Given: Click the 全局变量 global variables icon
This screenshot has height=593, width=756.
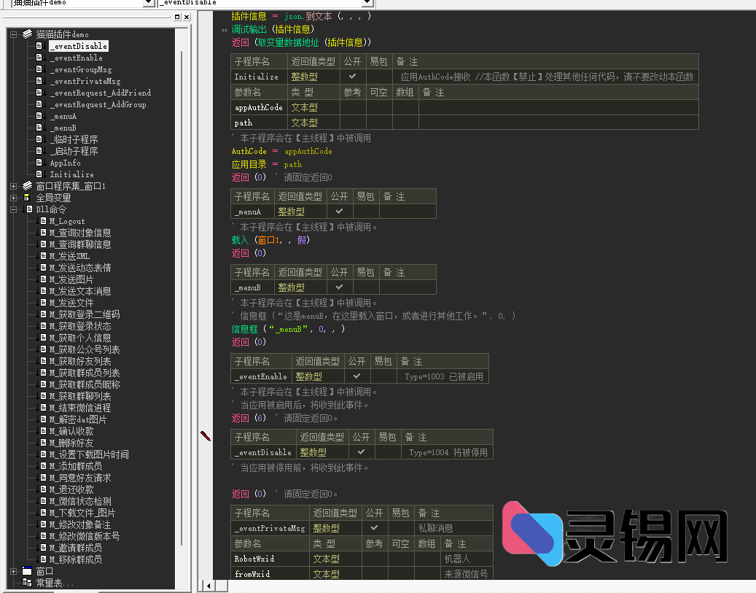Looking at the screenshot, I should click(x=27, y=198).
